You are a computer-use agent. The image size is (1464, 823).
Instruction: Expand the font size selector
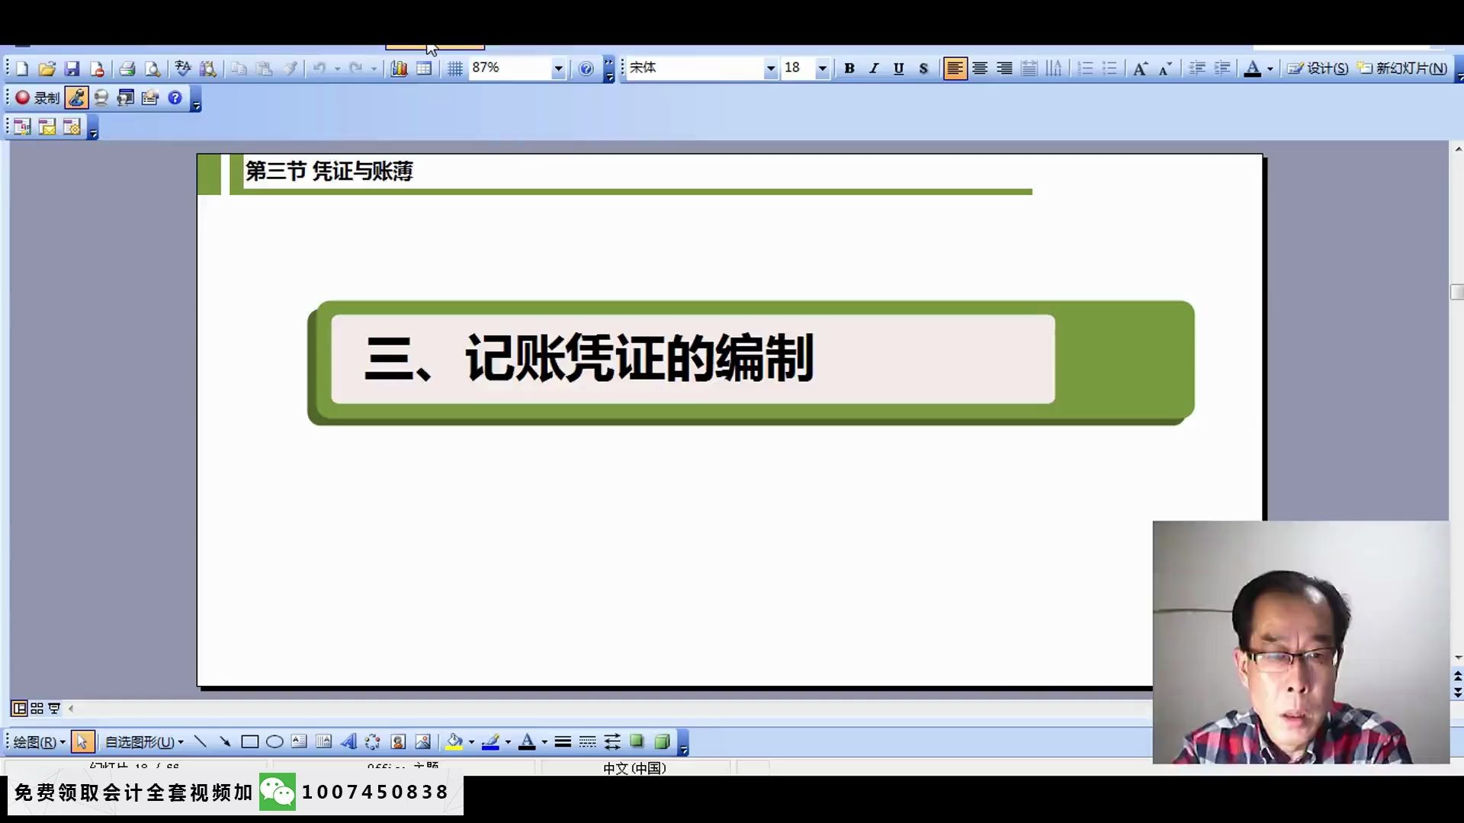coord(823,69)
